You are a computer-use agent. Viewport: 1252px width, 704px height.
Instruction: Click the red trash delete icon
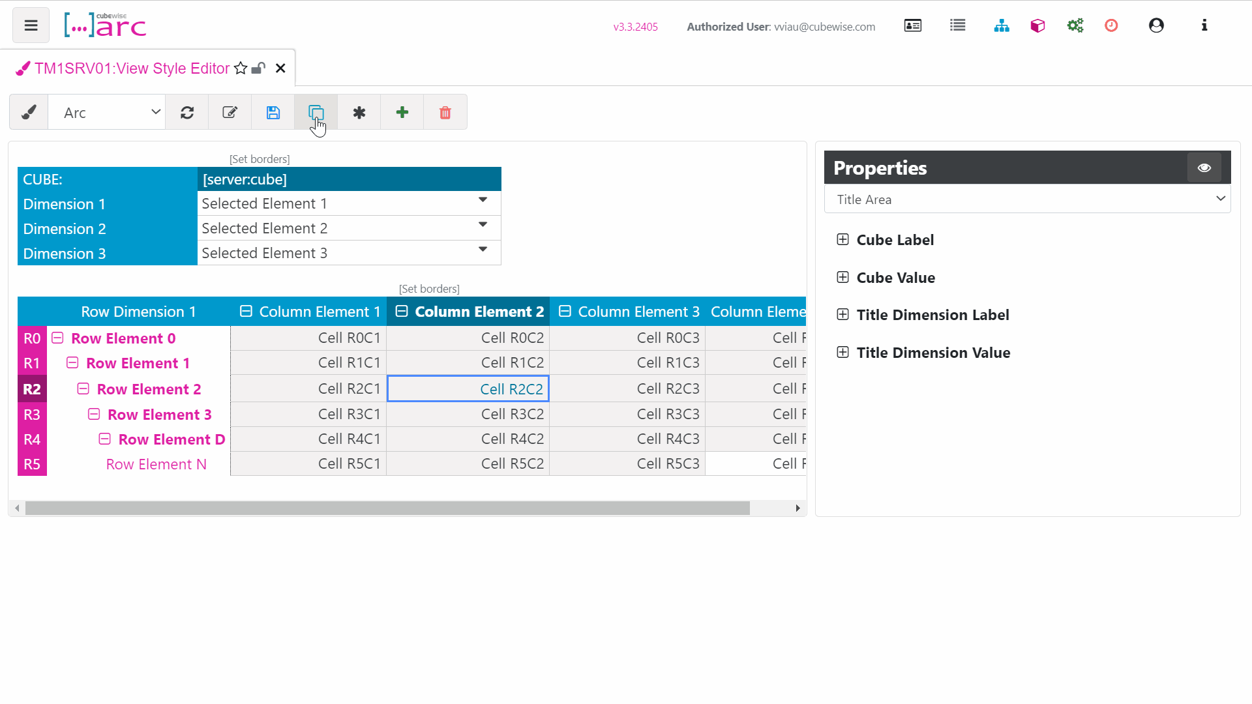click(445, 113)
